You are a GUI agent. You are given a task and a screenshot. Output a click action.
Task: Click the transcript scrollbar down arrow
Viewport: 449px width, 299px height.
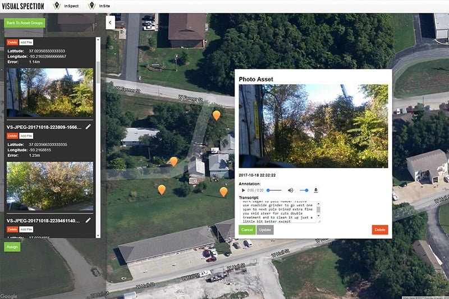[318, 215]
